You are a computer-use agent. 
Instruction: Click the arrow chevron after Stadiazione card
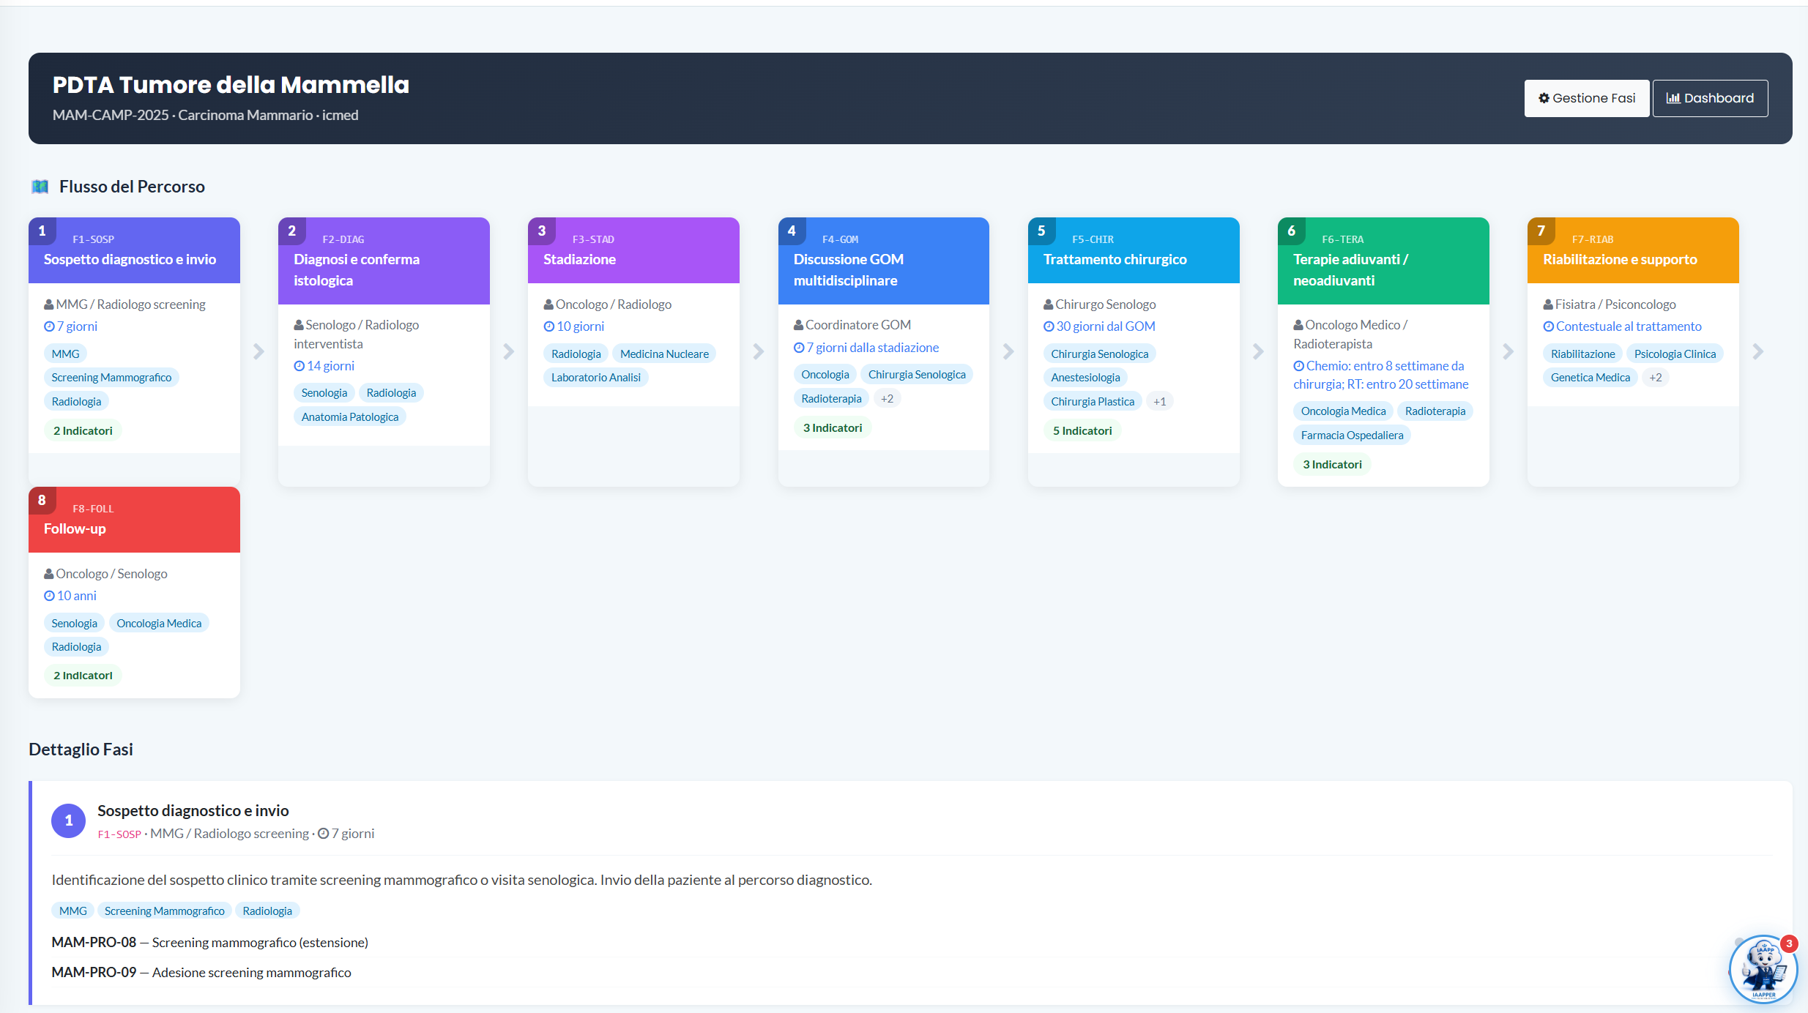click(x=759, y=352)
